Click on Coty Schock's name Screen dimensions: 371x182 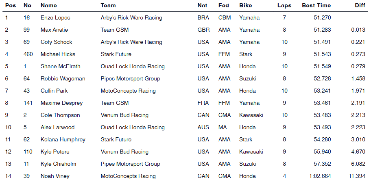(57, 42)
